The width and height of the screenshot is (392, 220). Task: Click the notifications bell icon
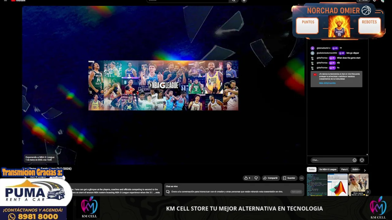click(374, 1)
